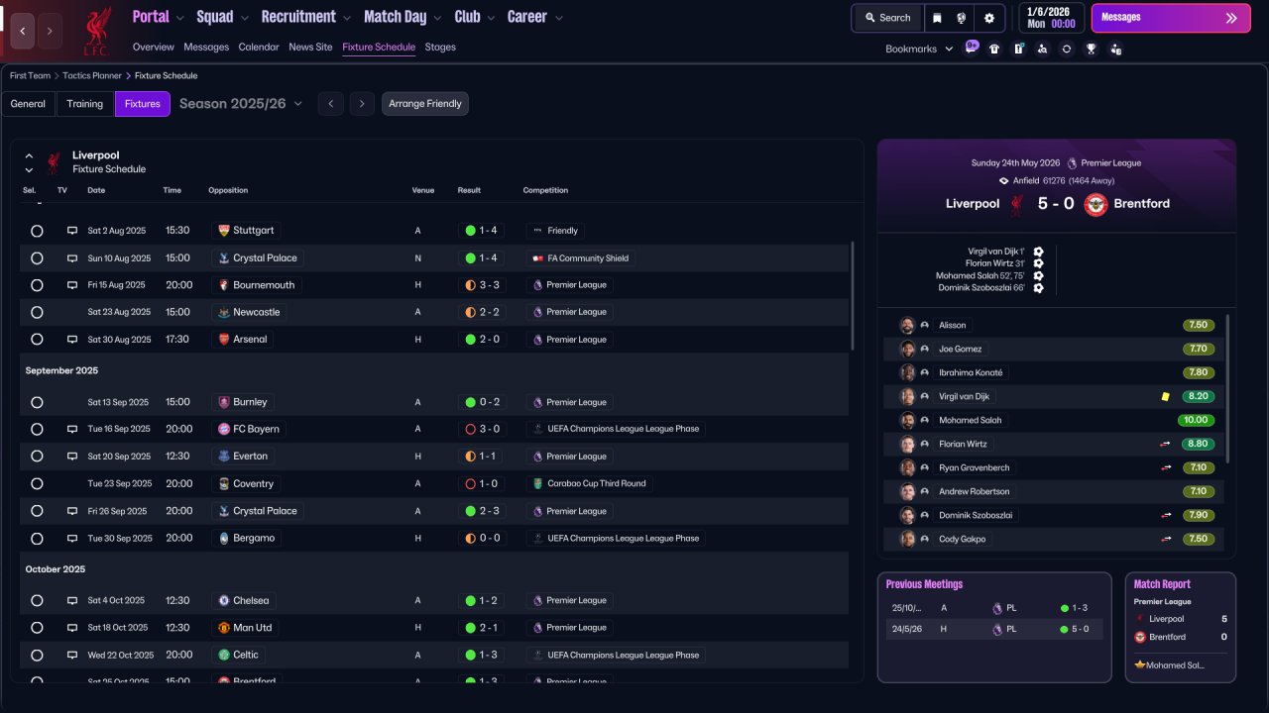1269x713 pixels.
Task: Click the date and time display 1/6/2026
Action: point(1051,18)
